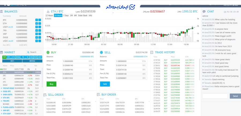Click the minus button for USDC erc20

[x=40, y=41]
